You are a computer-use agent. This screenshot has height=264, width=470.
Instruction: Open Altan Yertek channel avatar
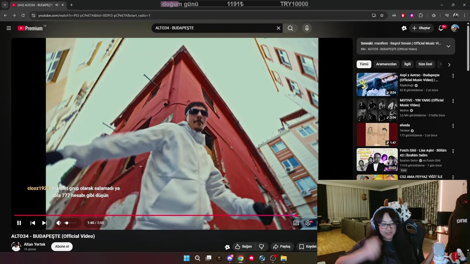click(x=16, y=246)
